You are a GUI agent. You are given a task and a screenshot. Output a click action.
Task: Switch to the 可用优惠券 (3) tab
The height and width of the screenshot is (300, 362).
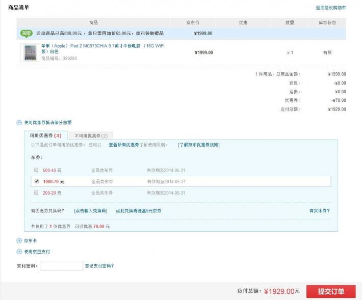click(45, 135)
